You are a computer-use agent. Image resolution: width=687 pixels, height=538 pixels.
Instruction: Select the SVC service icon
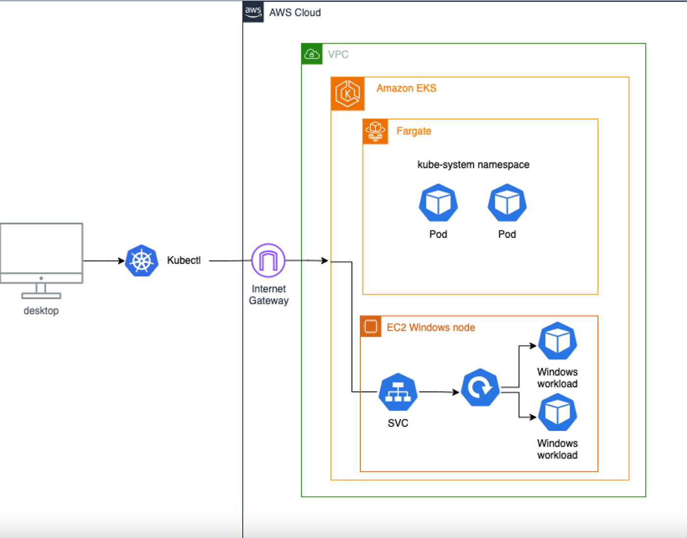(x=398, y=392)
